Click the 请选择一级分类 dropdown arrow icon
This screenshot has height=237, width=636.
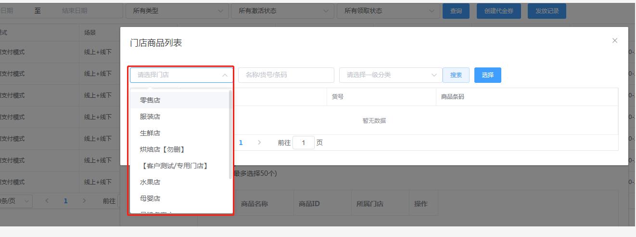click(x=434, y=75)
